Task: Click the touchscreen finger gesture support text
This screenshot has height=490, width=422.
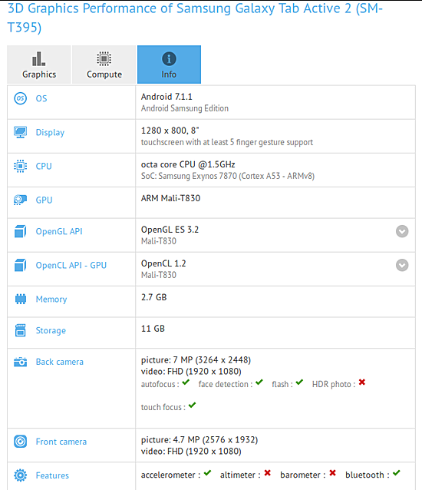Action: tap(226, 143)
